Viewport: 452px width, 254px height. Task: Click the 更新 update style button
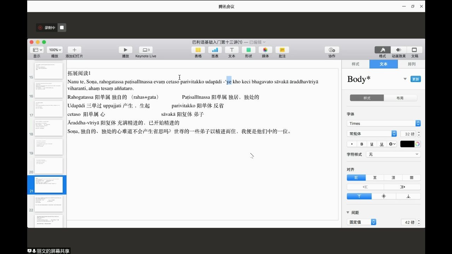(416, 79)
